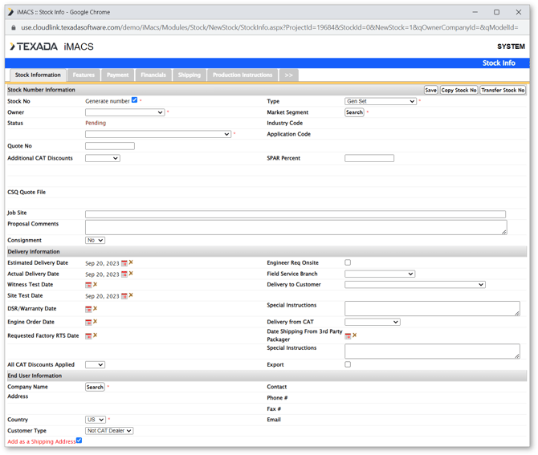Image resolution: width=538 pixels, height=455 pixels.
Task: Clear the Requested Factory RTS Date
Action: 95,335
